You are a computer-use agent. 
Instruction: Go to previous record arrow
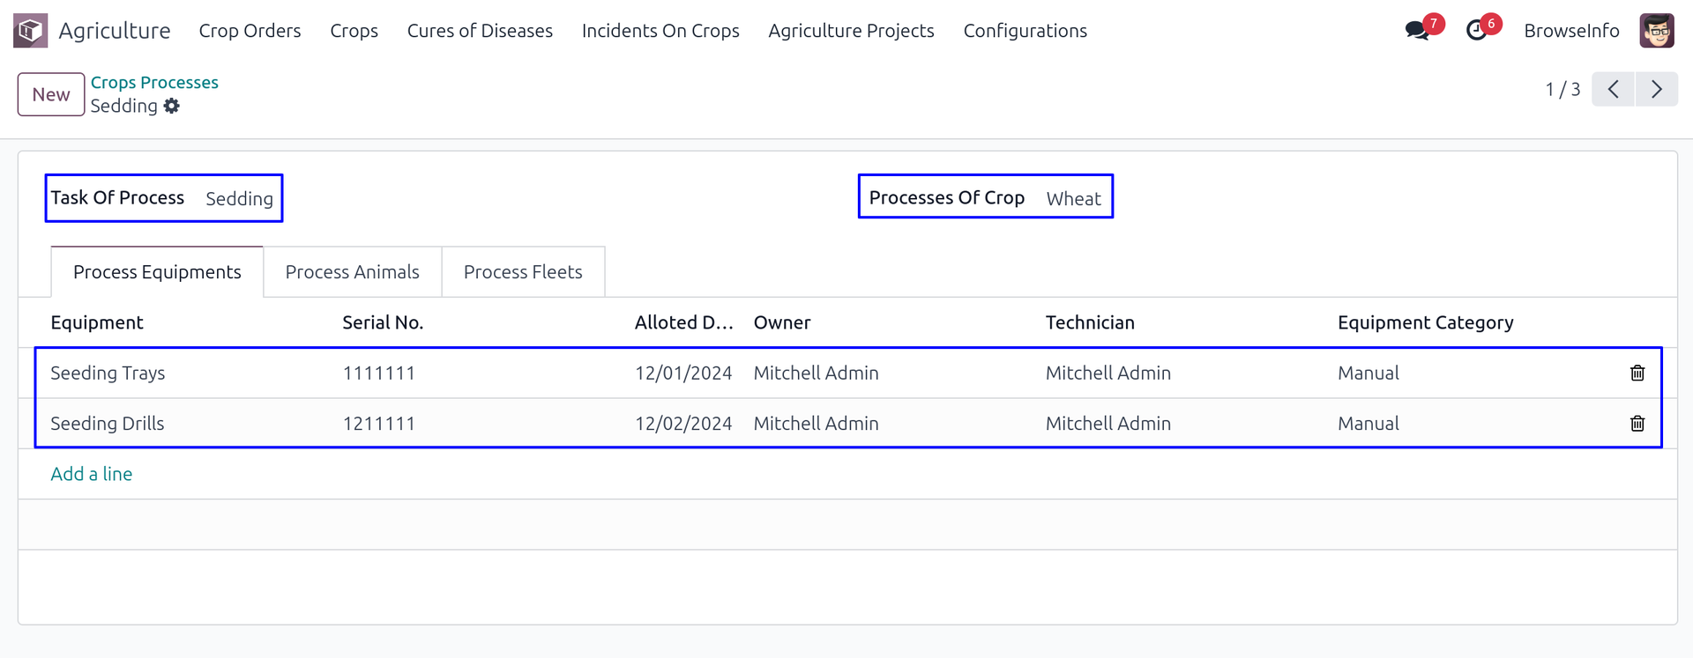pos(1613,89)
